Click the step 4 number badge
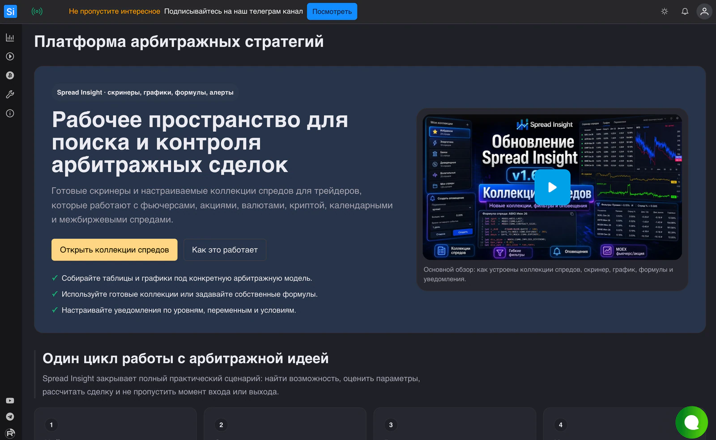The height and width of the screenshot is (440, 716). coord(561,425)
